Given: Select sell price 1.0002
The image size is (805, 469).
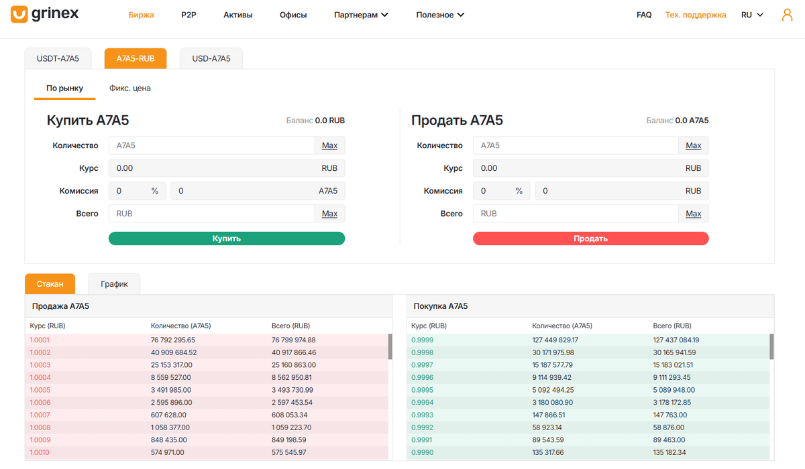Looking at the screenshot, I should coord(40,352).
